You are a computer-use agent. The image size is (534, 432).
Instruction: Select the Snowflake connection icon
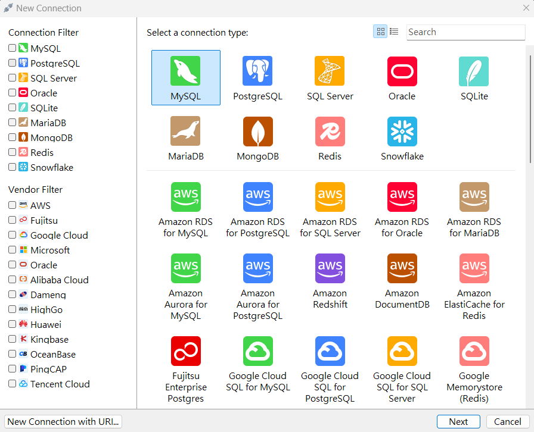point(402,132)
